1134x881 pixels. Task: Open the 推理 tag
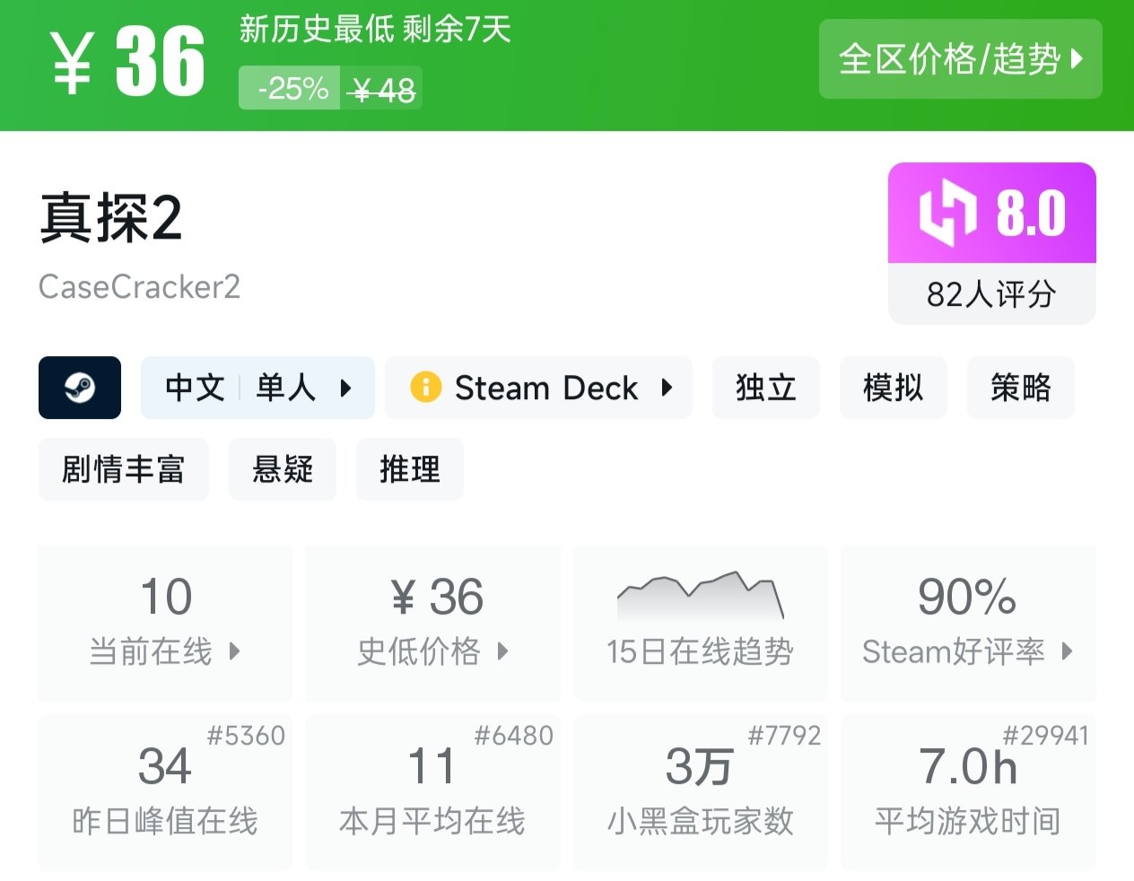[410, 469]
